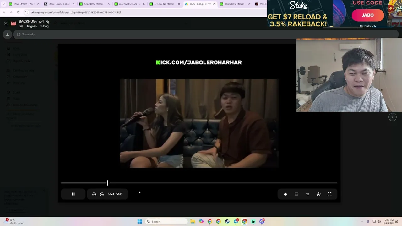
Task: Show hidden system tray icons
Action: 361,222
